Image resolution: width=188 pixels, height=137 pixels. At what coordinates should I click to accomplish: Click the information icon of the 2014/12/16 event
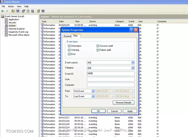click(42, 121)
